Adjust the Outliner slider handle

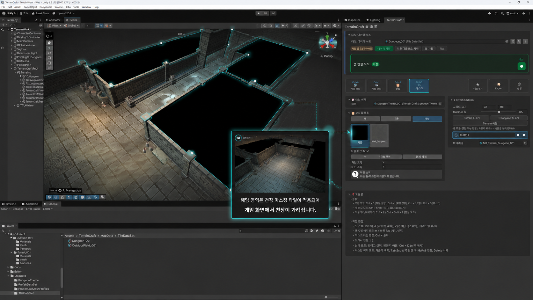click(x=499, y=112)
